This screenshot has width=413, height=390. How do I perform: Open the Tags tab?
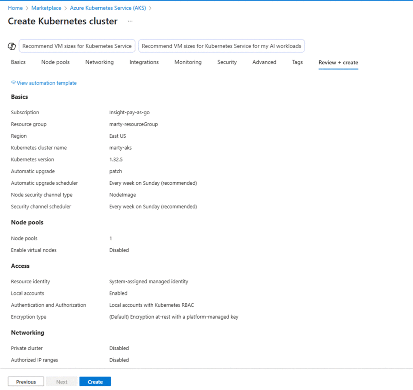coord(297,62)
